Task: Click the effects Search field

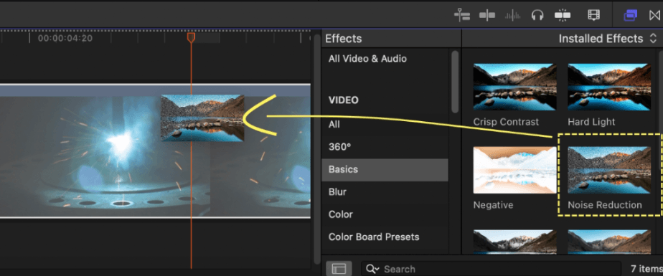Action: click(491, 269)
